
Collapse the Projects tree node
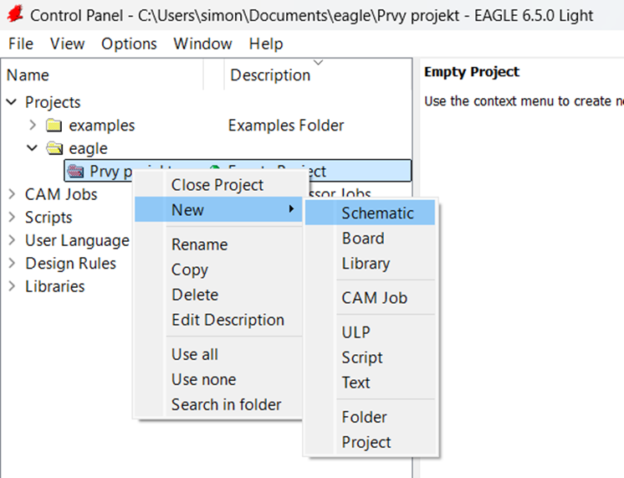[12, 102]
